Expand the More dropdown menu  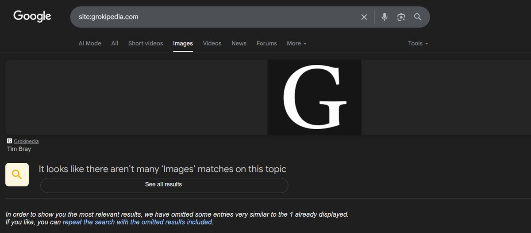point(296,43)
